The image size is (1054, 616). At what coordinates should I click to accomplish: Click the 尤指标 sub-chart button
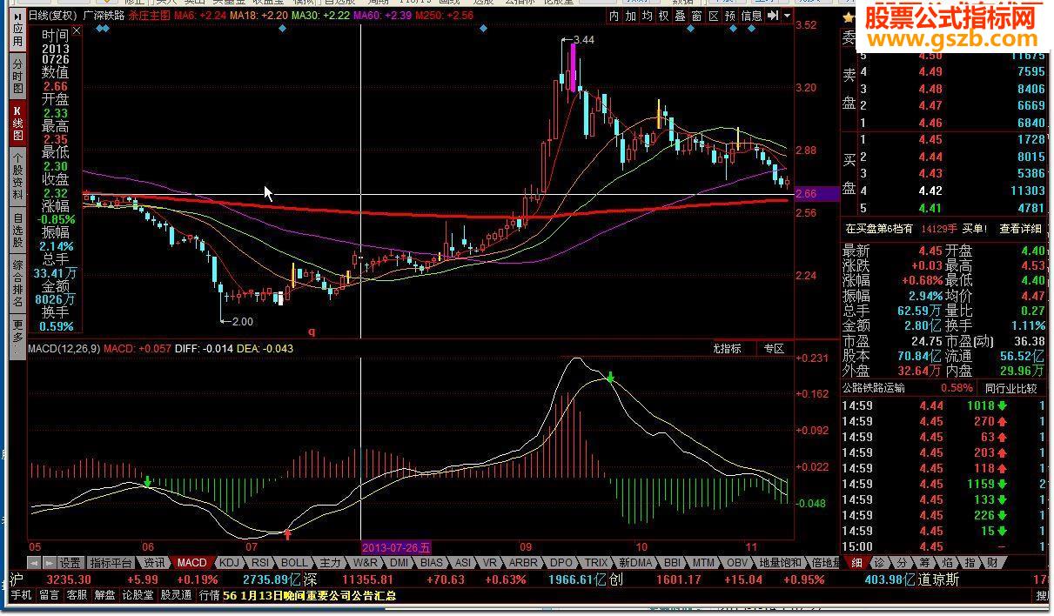click(x=727, y=349)
